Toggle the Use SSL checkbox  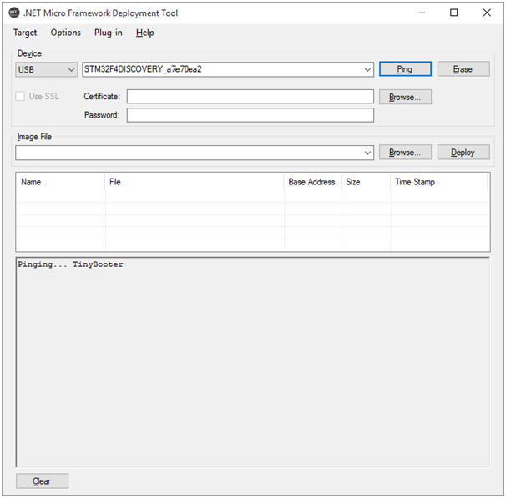(20, 96)
